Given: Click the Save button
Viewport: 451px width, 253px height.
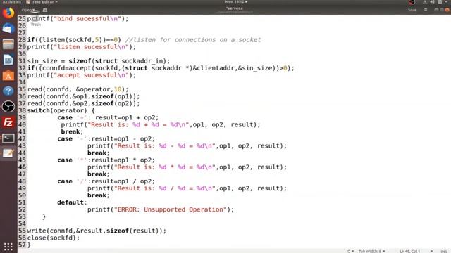Looking at the screenshot, I should click(412, 10).
